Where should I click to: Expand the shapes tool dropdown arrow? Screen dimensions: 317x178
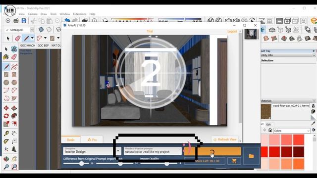pos(58,38)
